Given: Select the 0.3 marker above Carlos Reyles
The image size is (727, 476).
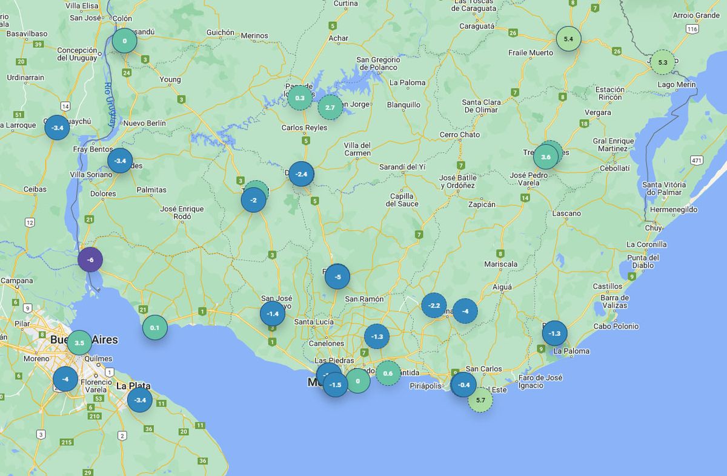Looking at the screenshot, I should point(299,98).
